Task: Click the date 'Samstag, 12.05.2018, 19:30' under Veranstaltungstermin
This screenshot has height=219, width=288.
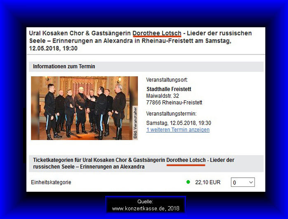Action: (179, 123)
